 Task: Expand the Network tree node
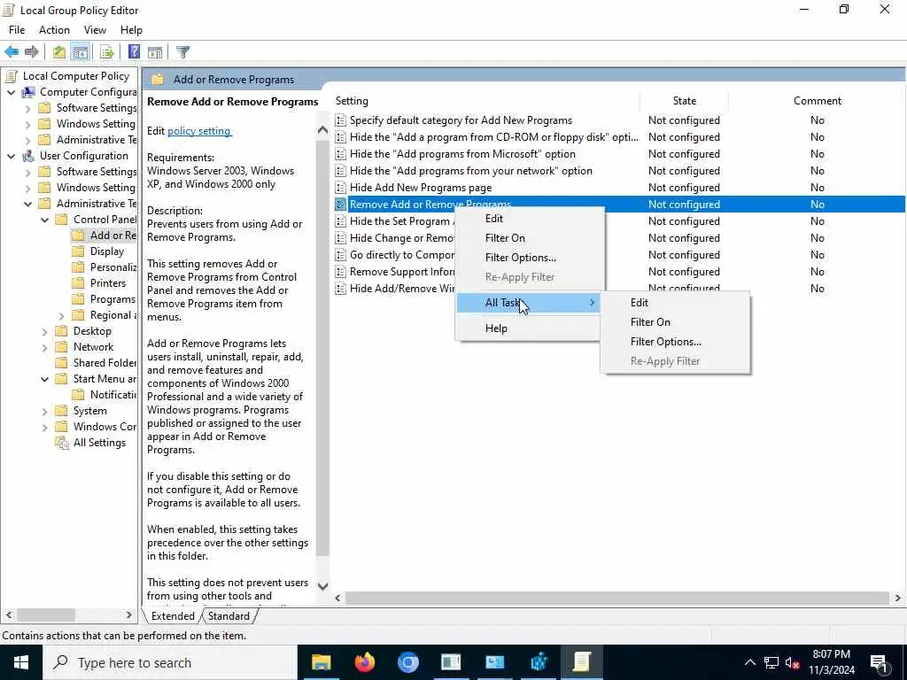(x=44, y=347)
